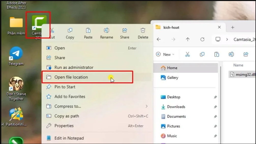Add a new File Explorer tab
This screenshot has width=256, height=144.
coord(232,27)
